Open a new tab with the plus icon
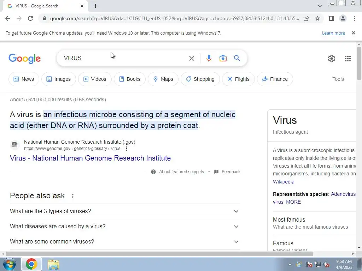The width and height of the screenshot is (362, 271). point(95,6)
